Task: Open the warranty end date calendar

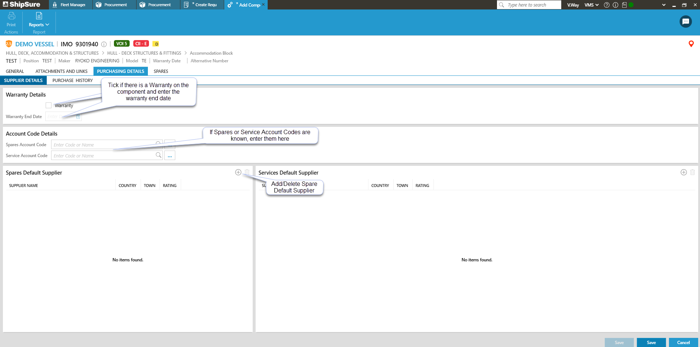Action: (78, 117)
